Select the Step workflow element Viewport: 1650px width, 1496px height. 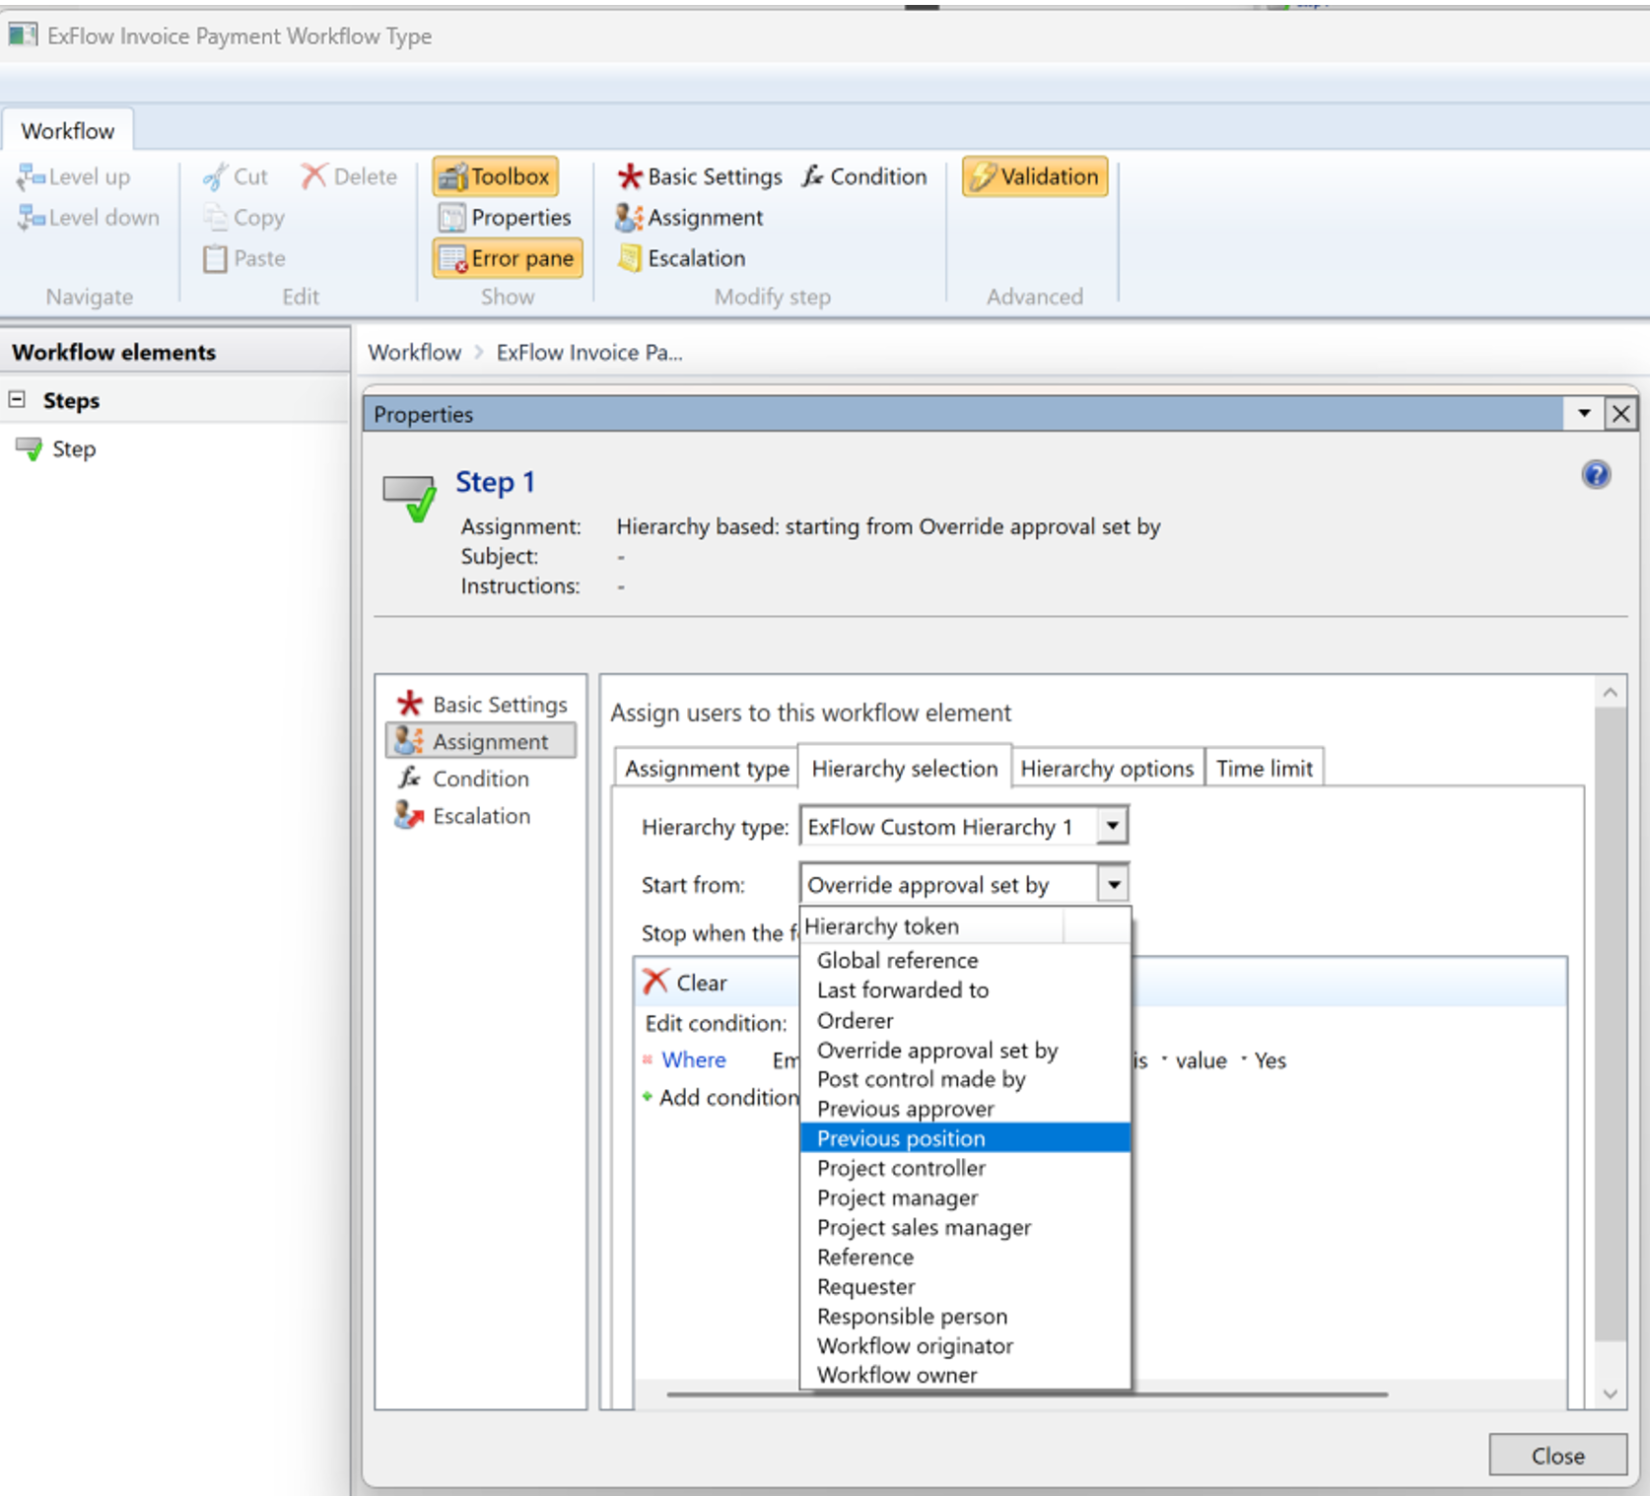pos(58,449)
